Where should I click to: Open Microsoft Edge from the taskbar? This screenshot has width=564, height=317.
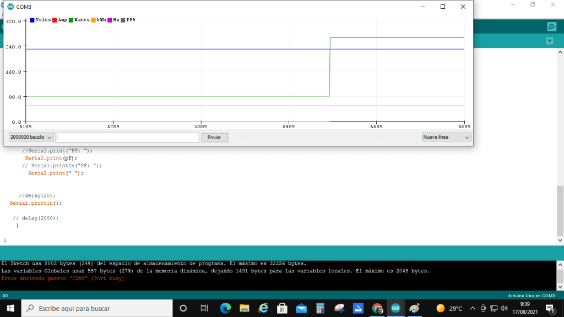pyautogui.click(x=225, y=308)
